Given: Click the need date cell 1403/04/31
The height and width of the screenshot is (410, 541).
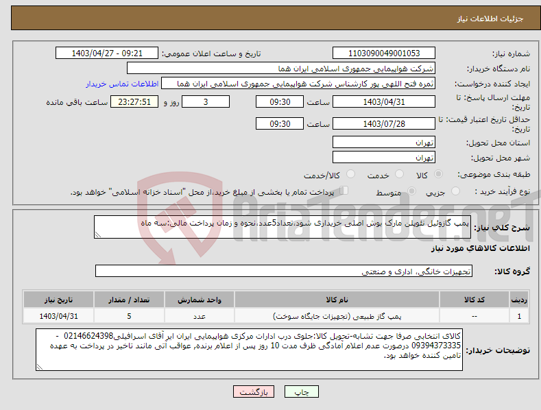Looking at the screenshot, I should [58, 316].
